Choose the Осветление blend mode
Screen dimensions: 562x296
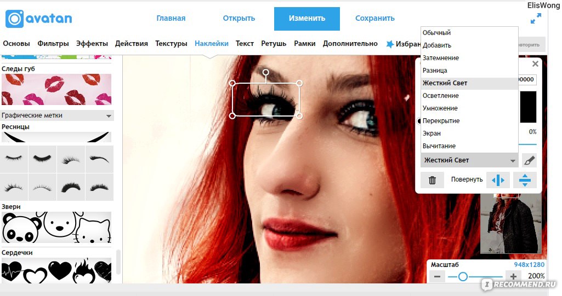[469, 96]
